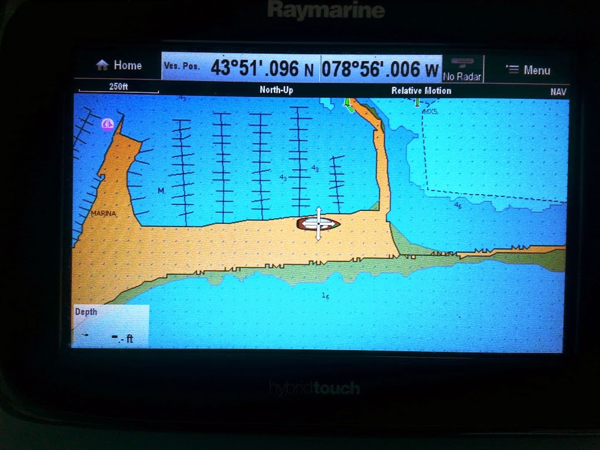Tap the NAV mode indicator
The image size is (600, 450).
pos(558,92)
